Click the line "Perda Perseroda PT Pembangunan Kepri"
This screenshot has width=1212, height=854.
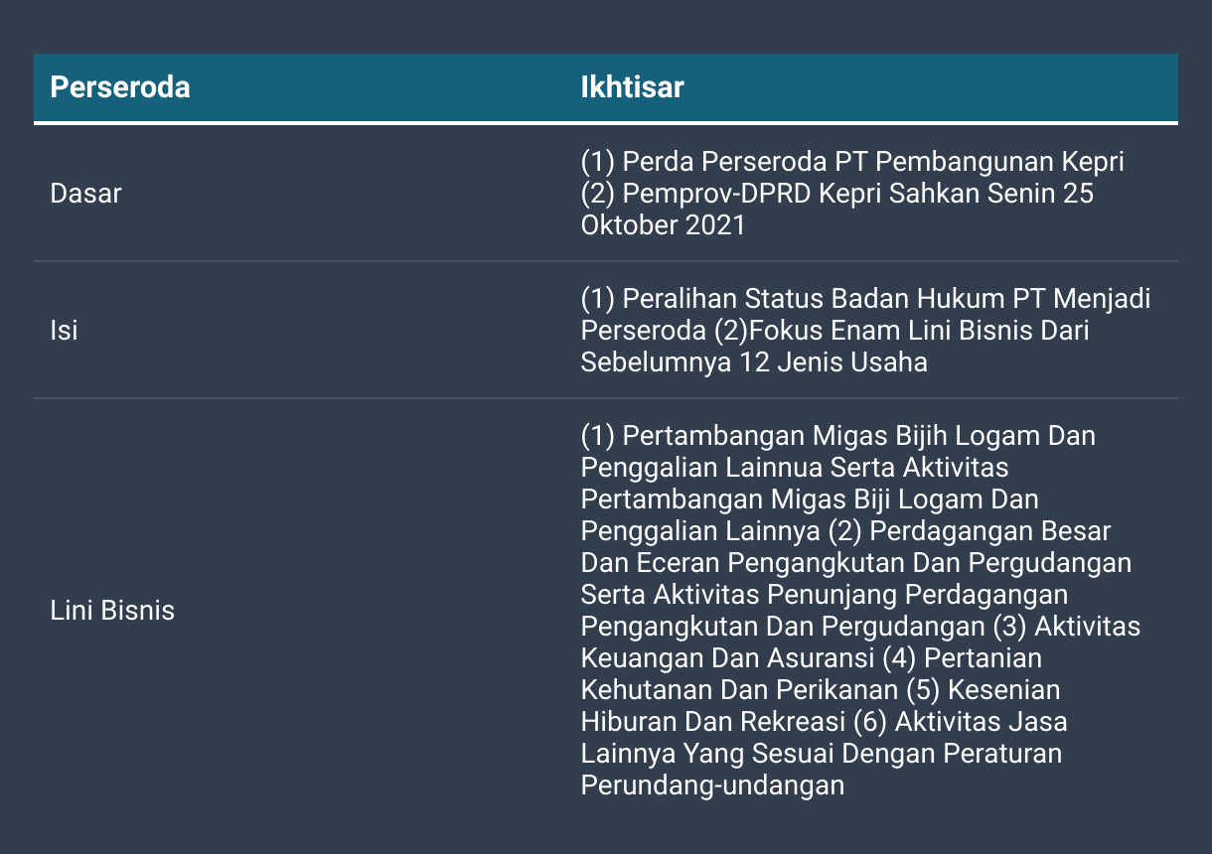pos(872,161)
